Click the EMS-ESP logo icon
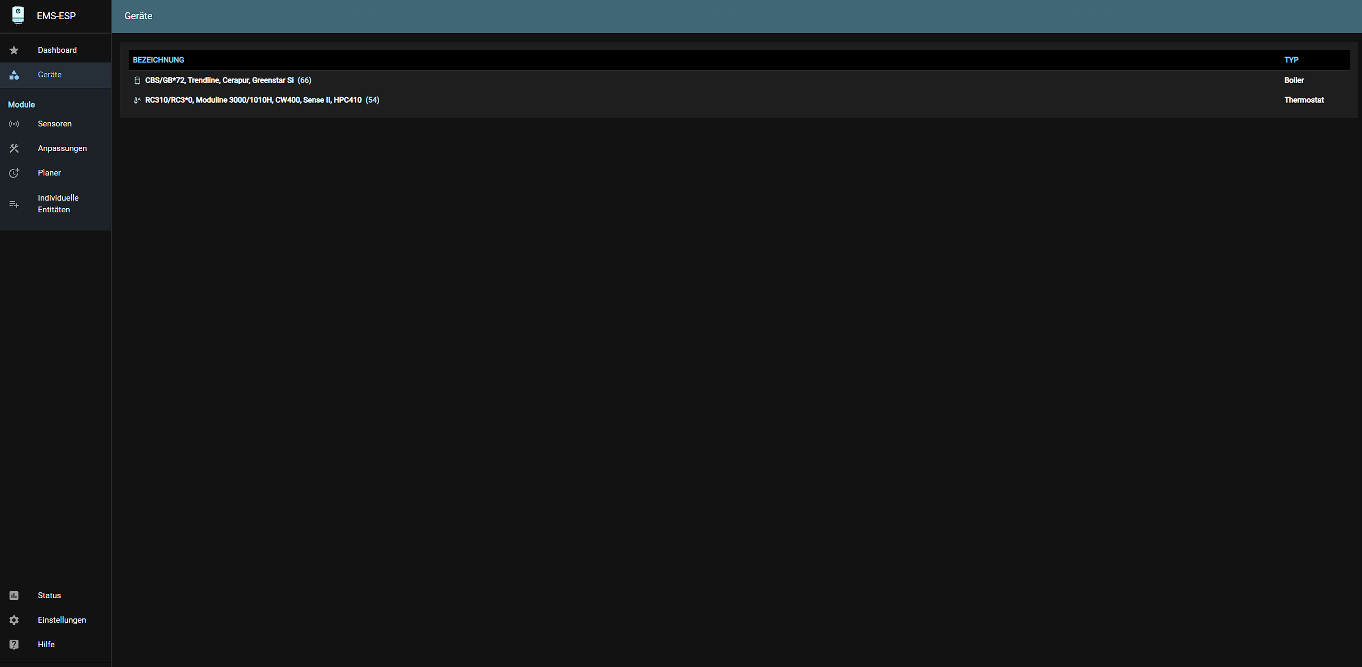The image size is (1362, 667). pyautogui.click(x=18, y=15)
